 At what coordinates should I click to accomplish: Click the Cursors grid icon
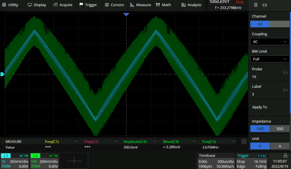pyautogui.click(x=106, y=5)
